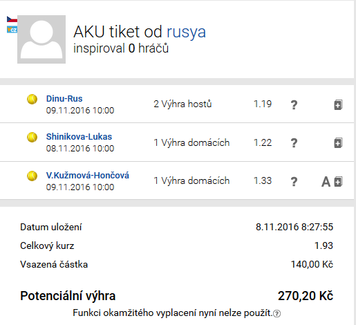Click the Czech flag icon
The width and height of the screenshot is (356, 325).
[x=12, y=19]
